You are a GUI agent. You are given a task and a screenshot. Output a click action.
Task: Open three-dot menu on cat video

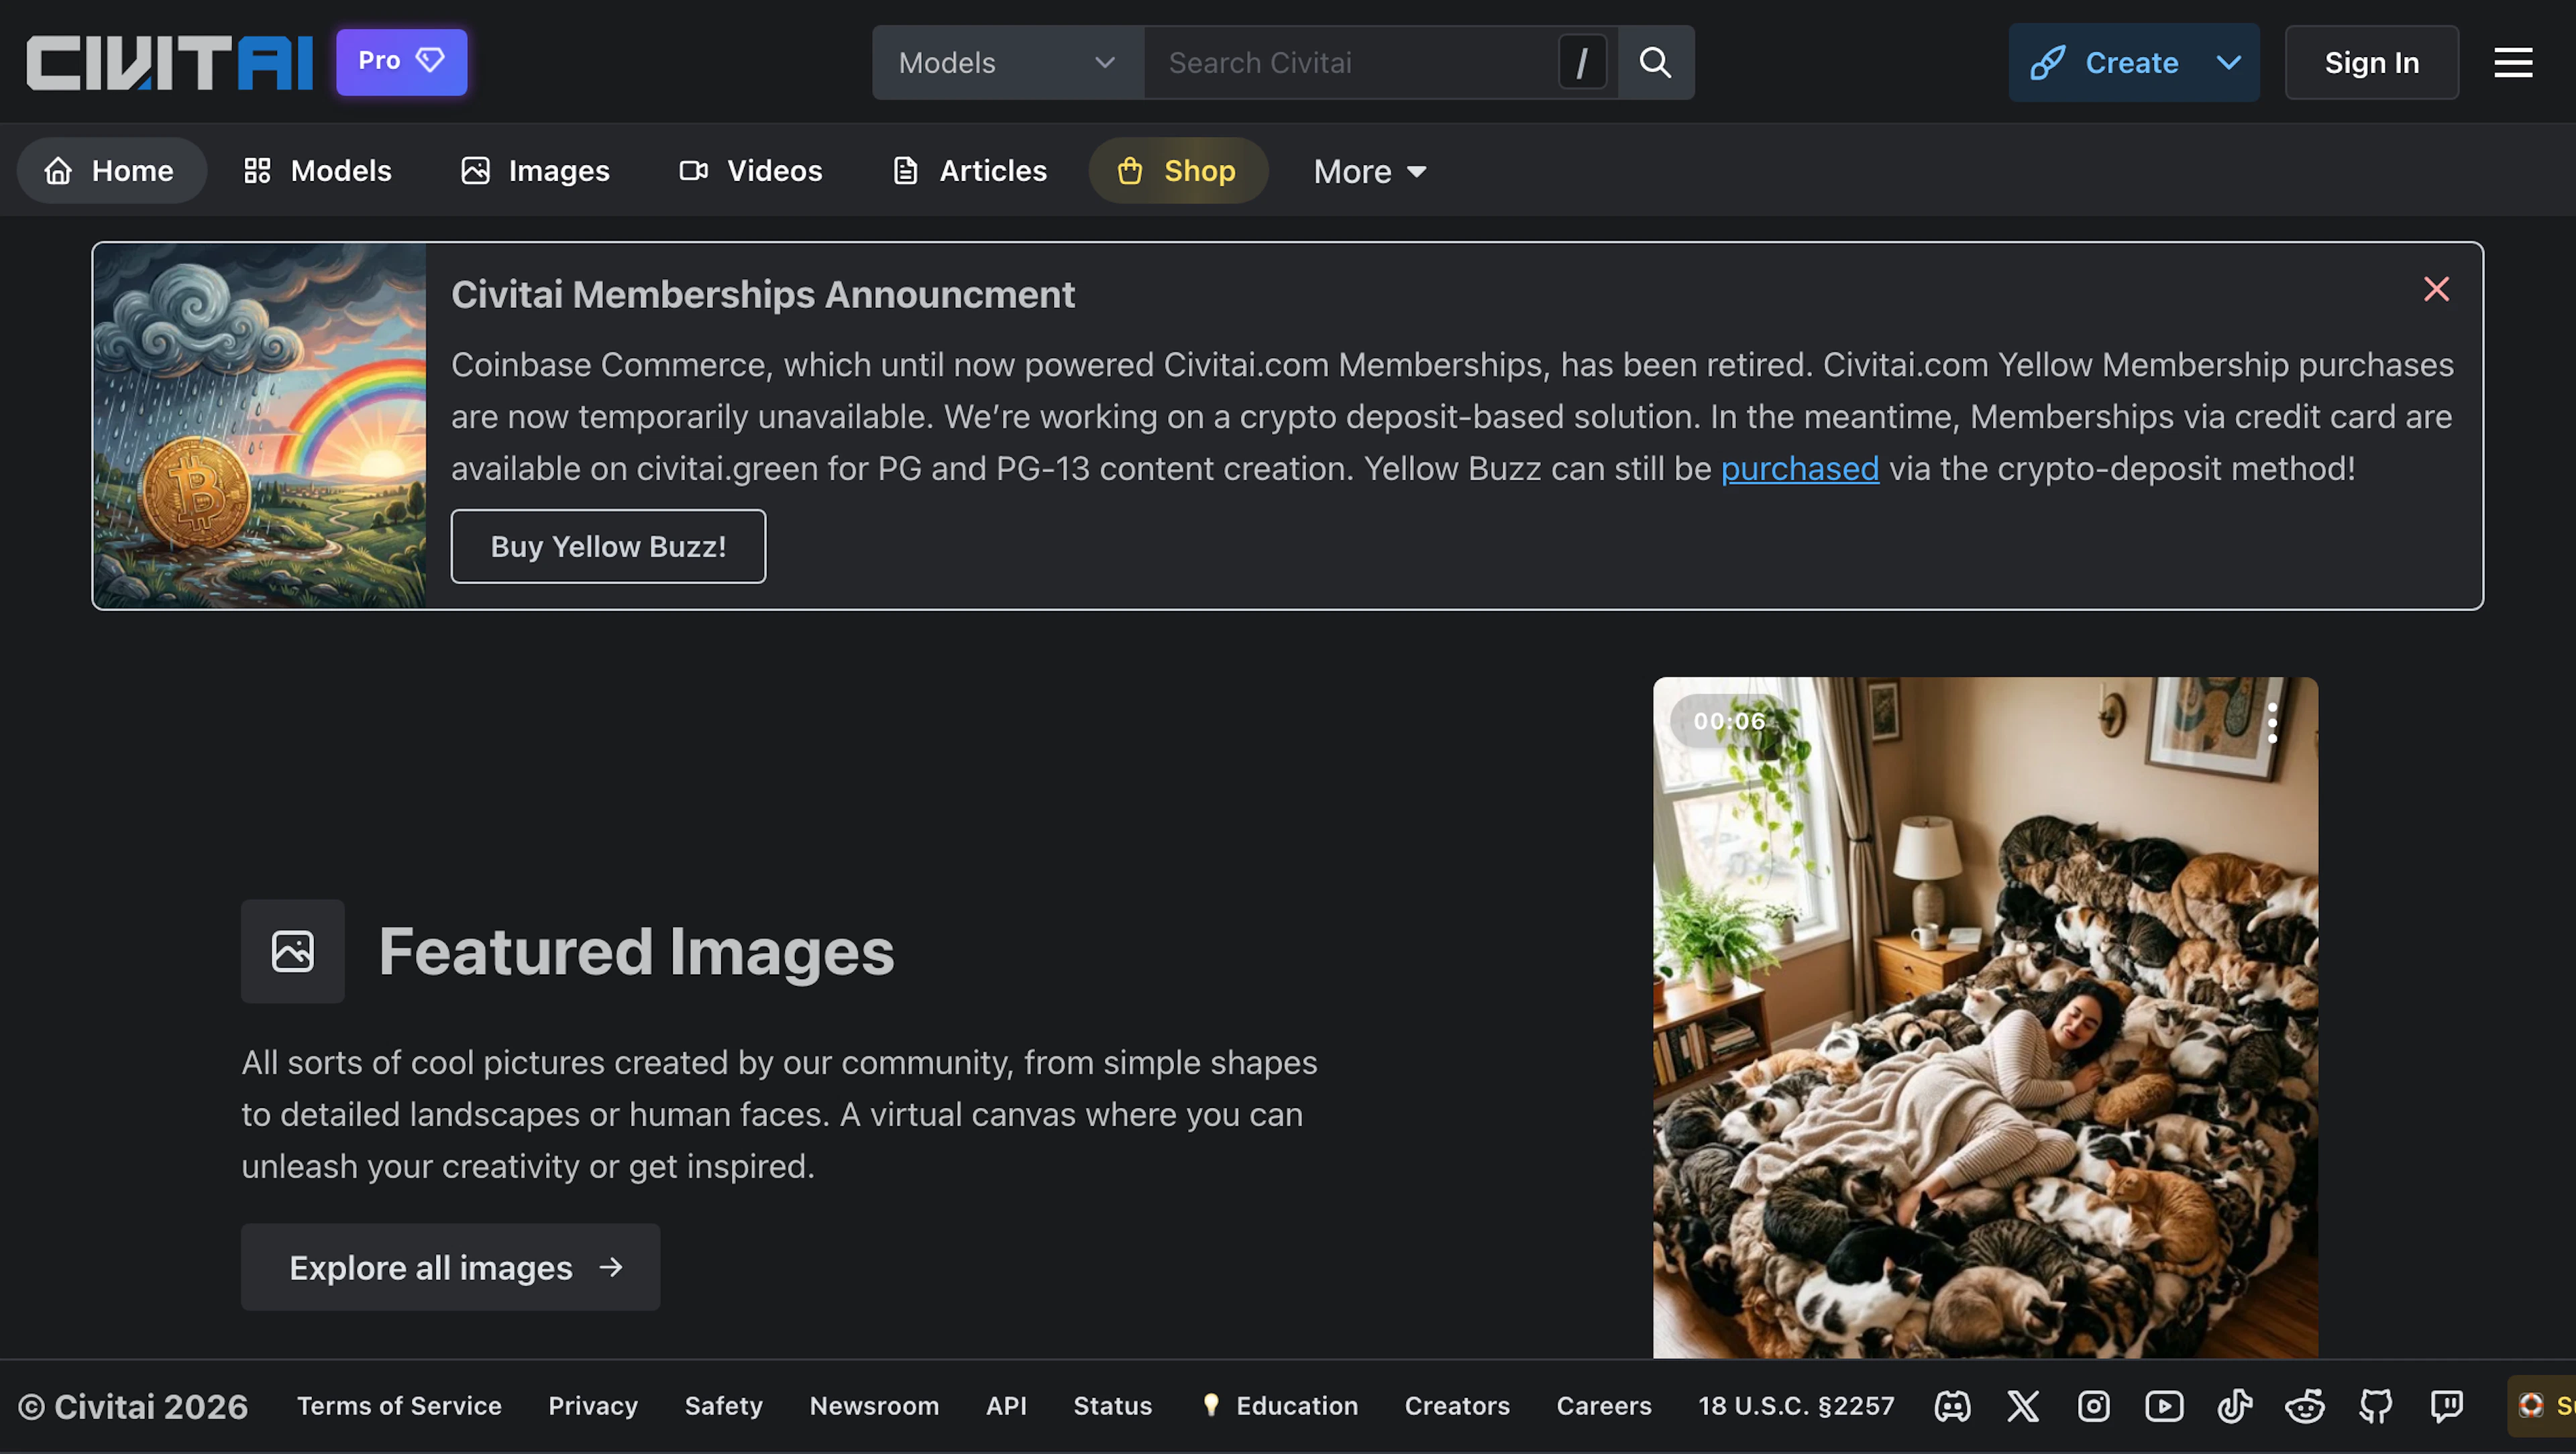coord(2272,722)
